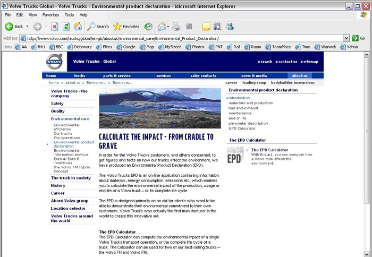Open the Mail dropdown arrow

pos(168,27)
